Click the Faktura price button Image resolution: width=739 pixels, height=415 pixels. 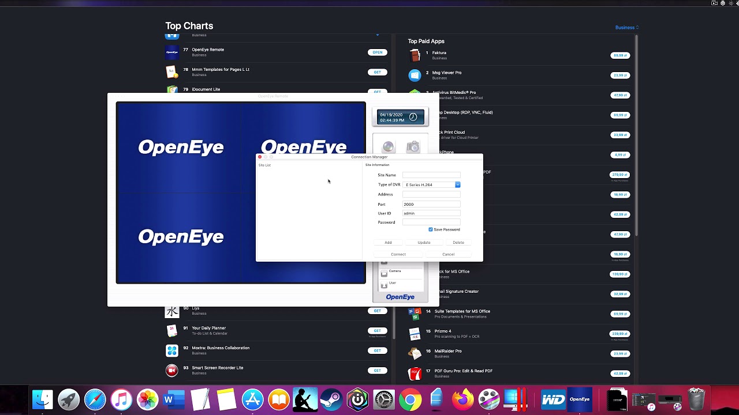pyautogui.click(x=620, y=55)
